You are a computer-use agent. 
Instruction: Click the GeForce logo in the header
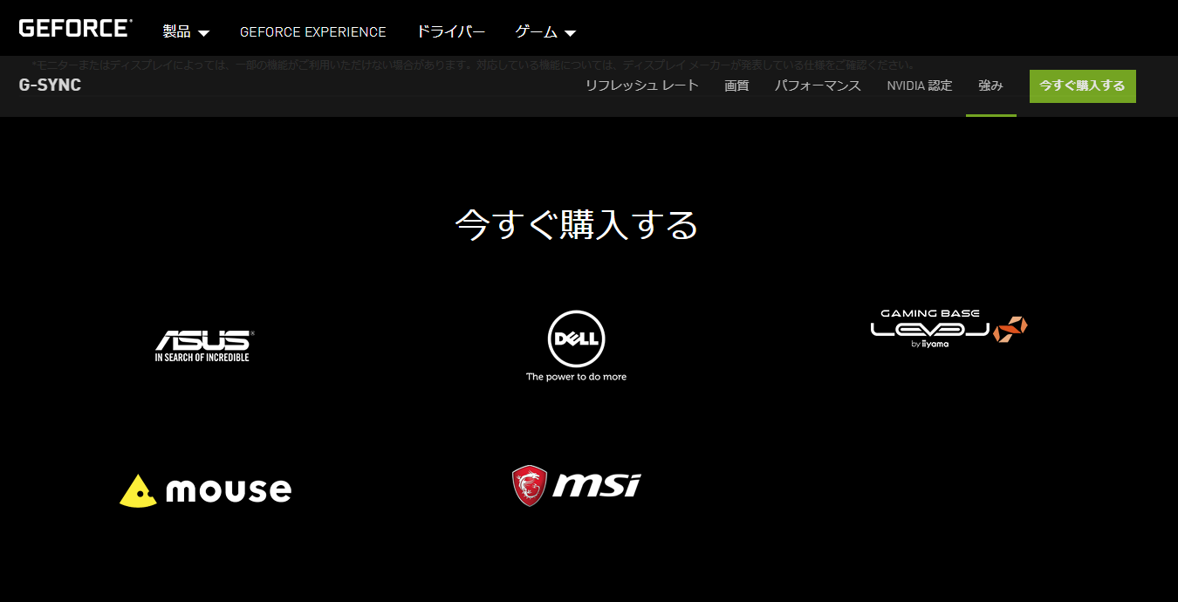click(x=75, y=28)
